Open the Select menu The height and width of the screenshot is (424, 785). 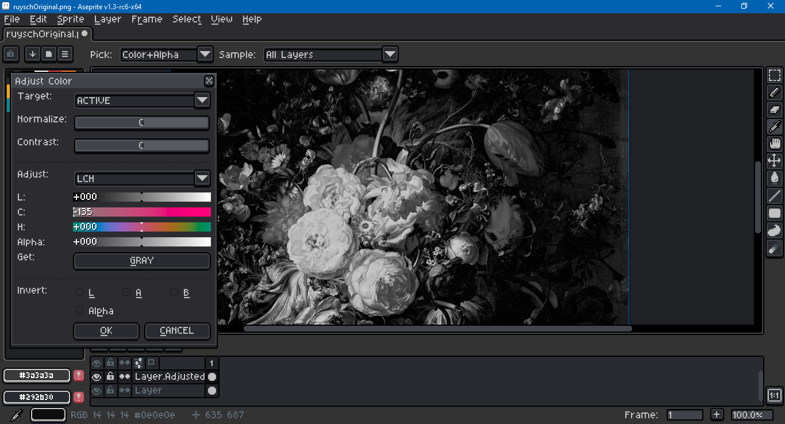187,19
